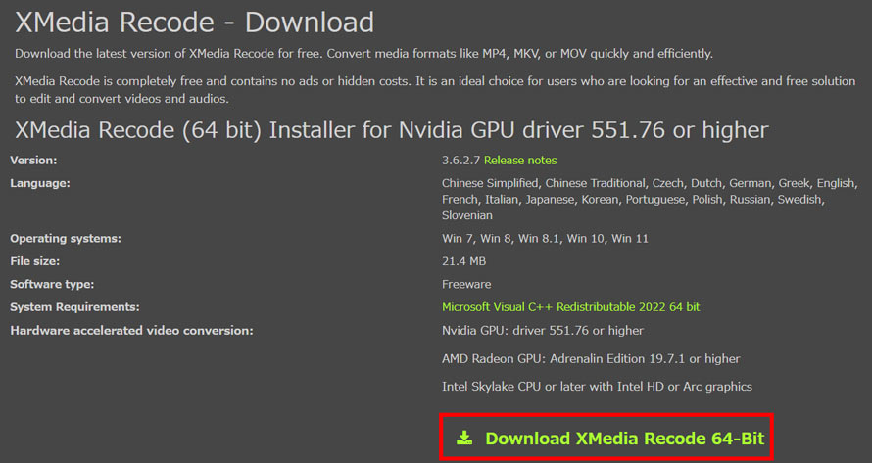Click the Intel Skylake CPU requirement line
Image resolution: width=872 pixels, height=463 pixels.
click(x=598, y=387)
